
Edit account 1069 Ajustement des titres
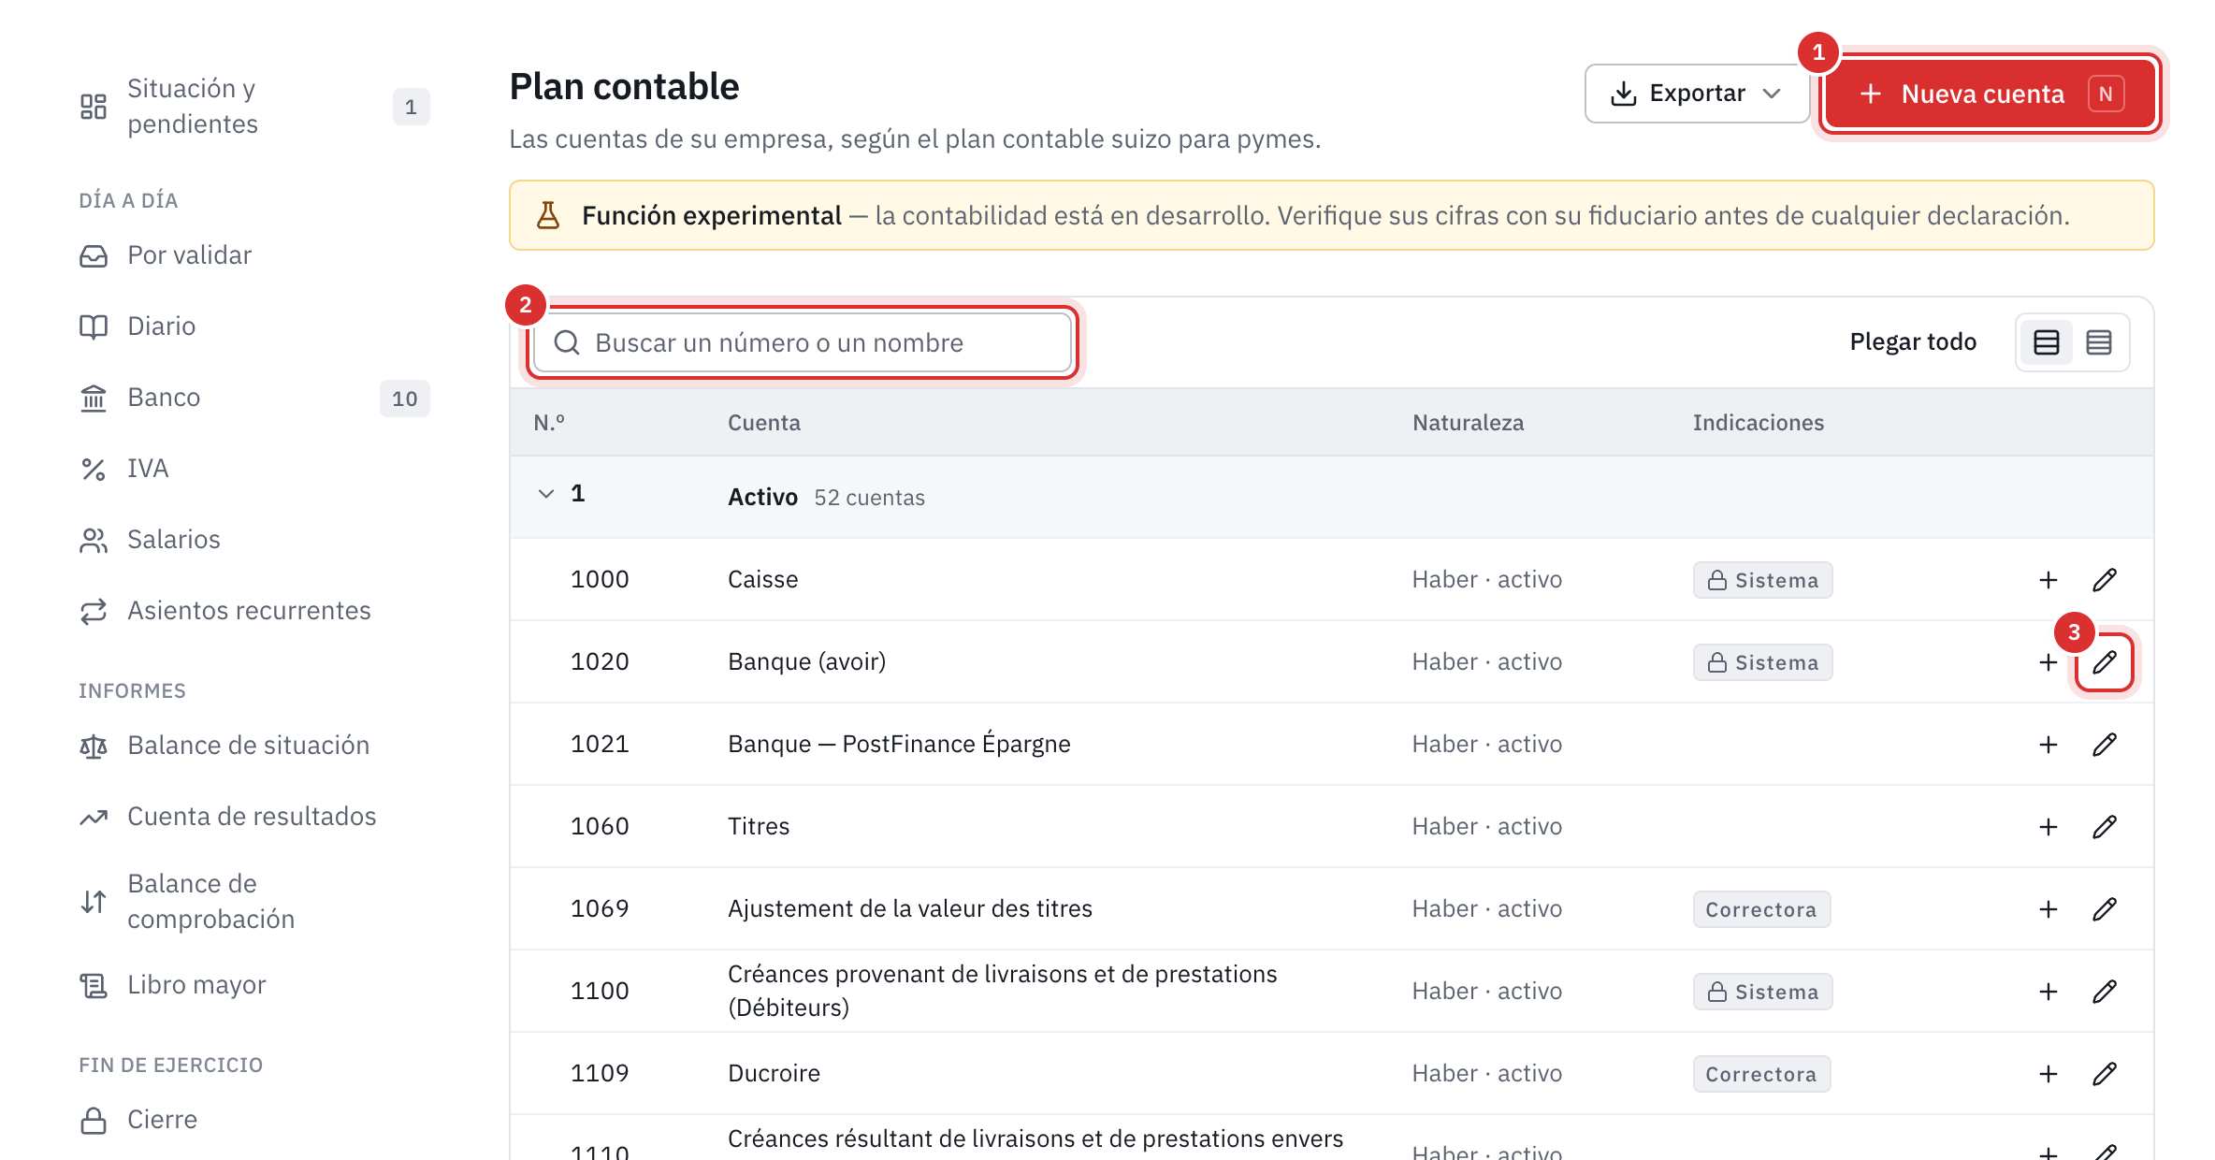pos(2105,909)
